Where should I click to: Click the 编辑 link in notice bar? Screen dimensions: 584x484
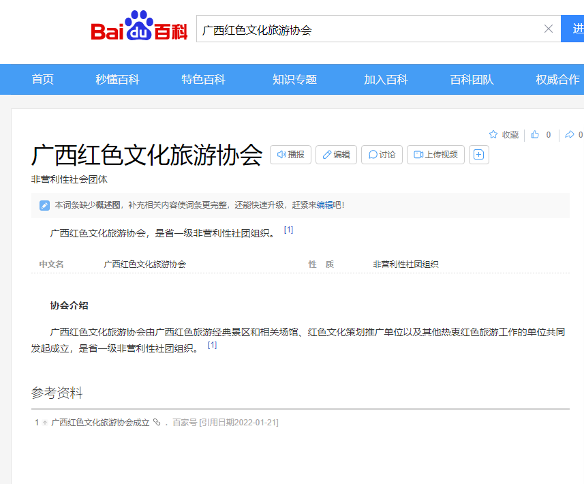pos(324,205)
